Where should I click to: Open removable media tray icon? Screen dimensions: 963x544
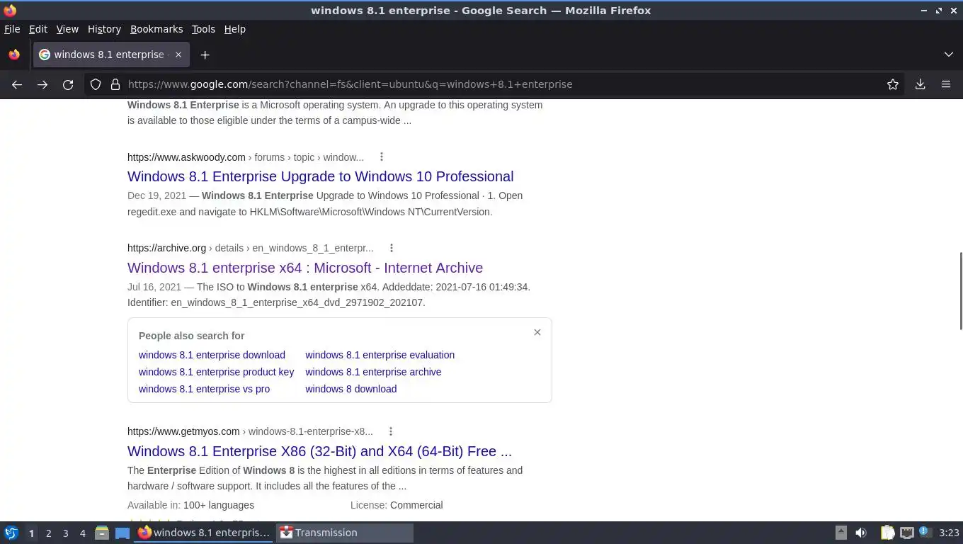click(841, 533)
